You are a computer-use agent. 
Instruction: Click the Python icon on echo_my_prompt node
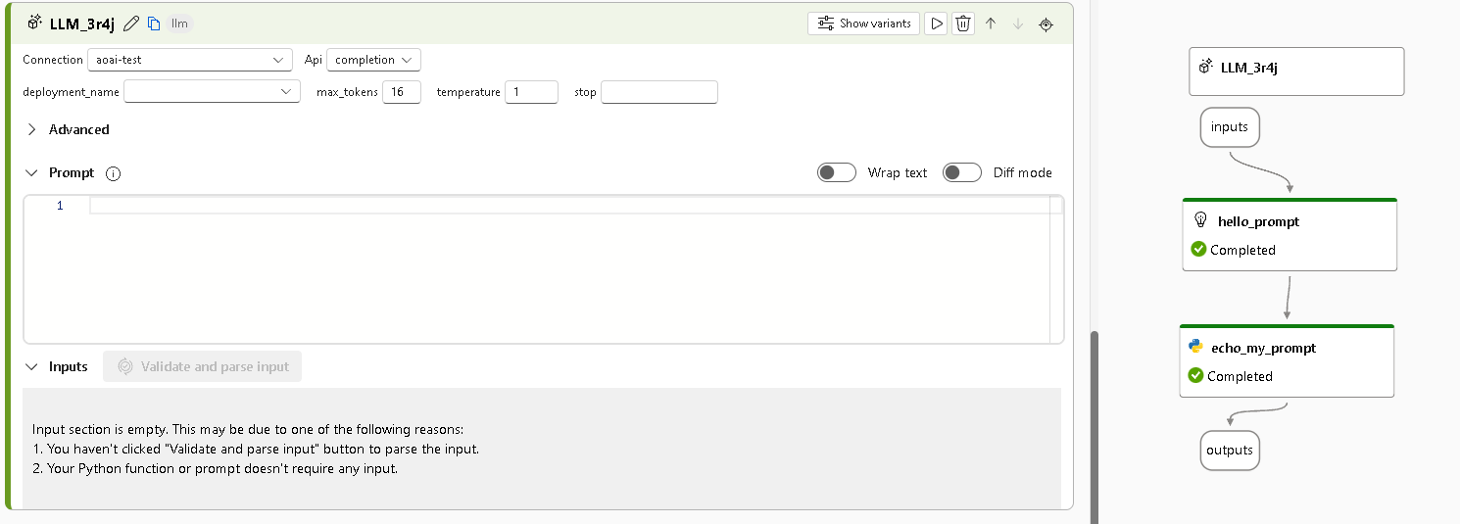(x=1195, y=347)
